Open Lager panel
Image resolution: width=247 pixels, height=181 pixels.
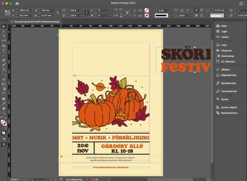224,31
